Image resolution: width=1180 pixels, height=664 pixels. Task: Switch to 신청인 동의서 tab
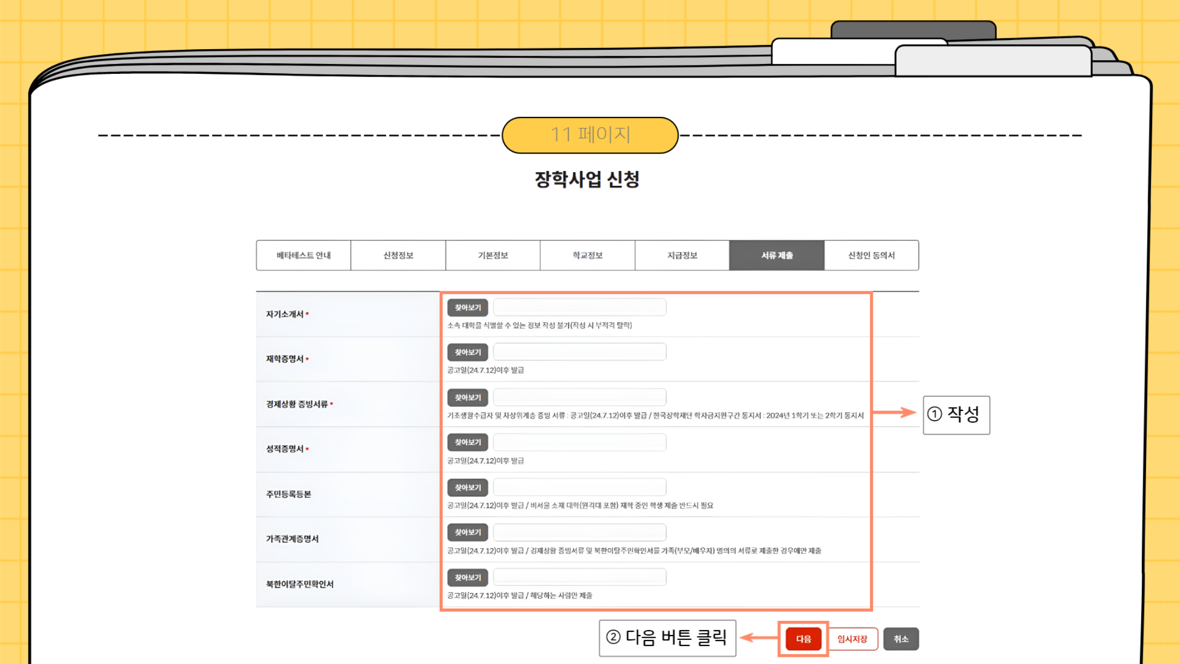871,255
